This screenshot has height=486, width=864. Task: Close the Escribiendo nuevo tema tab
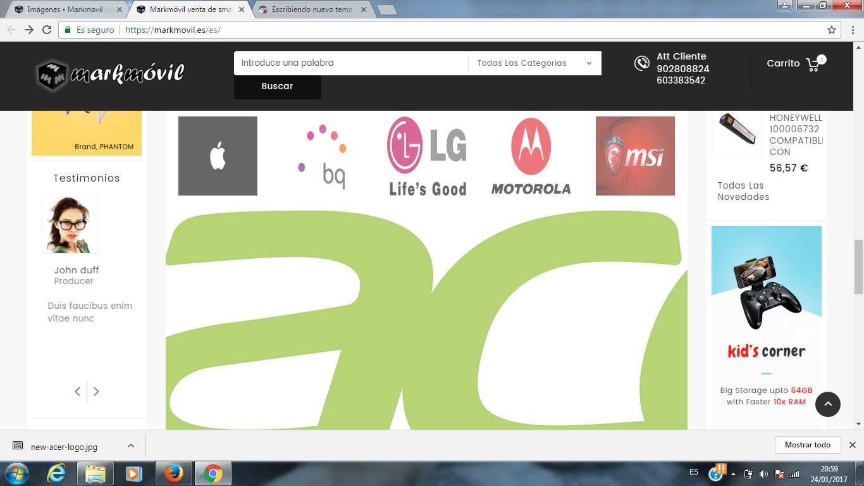363,9
